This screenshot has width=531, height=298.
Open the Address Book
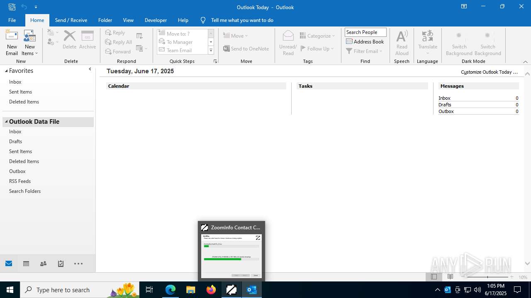pyautogui.click(x=365, y=41)
